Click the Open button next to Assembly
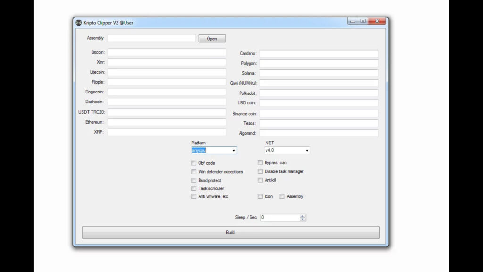The height and width of the screenshot is (272, 483). coord(212,39)
